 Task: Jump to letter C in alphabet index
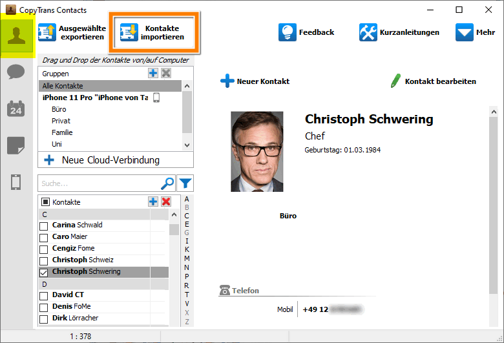pyautogui.click(x=187, y=216)
